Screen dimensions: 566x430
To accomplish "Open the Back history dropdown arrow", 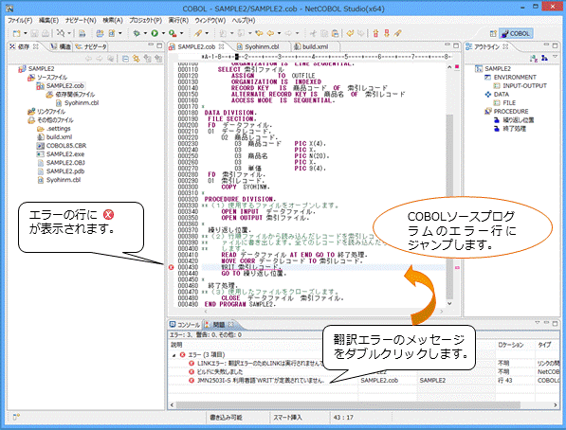I will click(279, 33).
